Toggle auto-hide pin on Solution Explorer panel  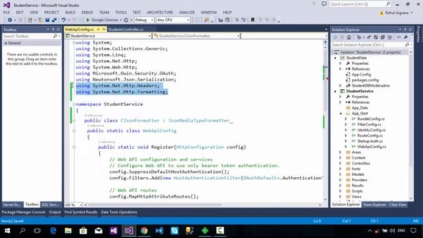tap(405, 29)
